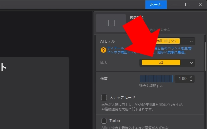Click the film strip video thumbnail
Screen dimensions: 207x129
111,23
